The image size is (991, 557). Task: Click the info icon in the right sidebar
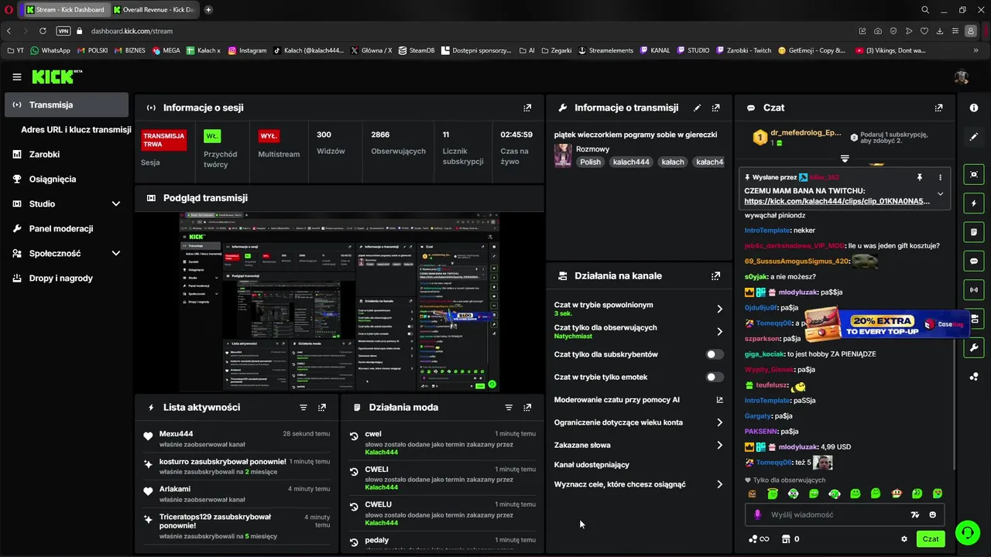point(974,108)
